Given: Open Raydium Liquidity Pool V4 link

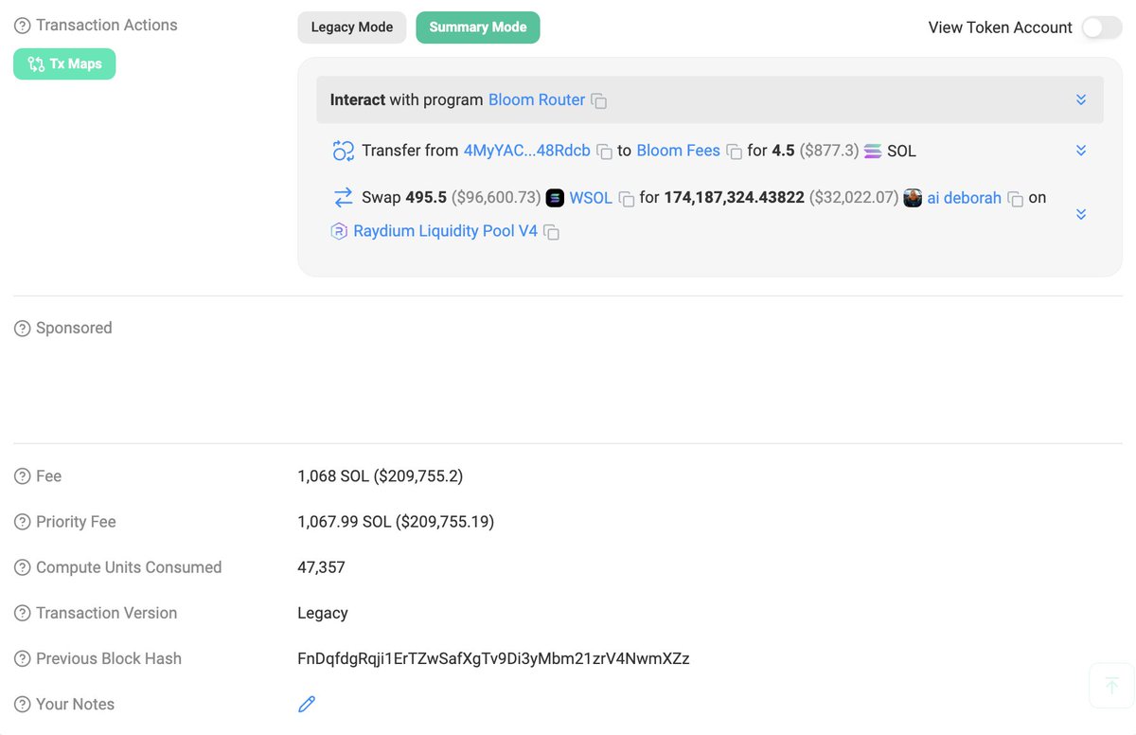Looking at the screenshot, I should tap(445, 231).
